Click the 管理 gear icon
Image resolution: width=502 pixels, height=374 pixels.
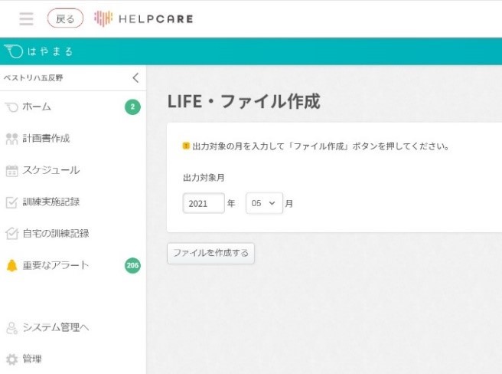pos(11,359)
